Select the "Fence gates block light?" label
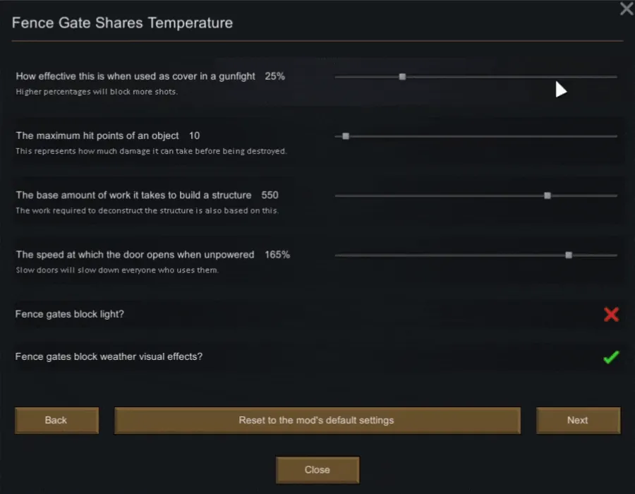This screenshot has height=494, width=635. point(70,314)
